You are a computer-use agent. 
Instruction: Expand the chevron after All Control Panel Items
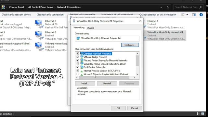[x=55, y=7]
